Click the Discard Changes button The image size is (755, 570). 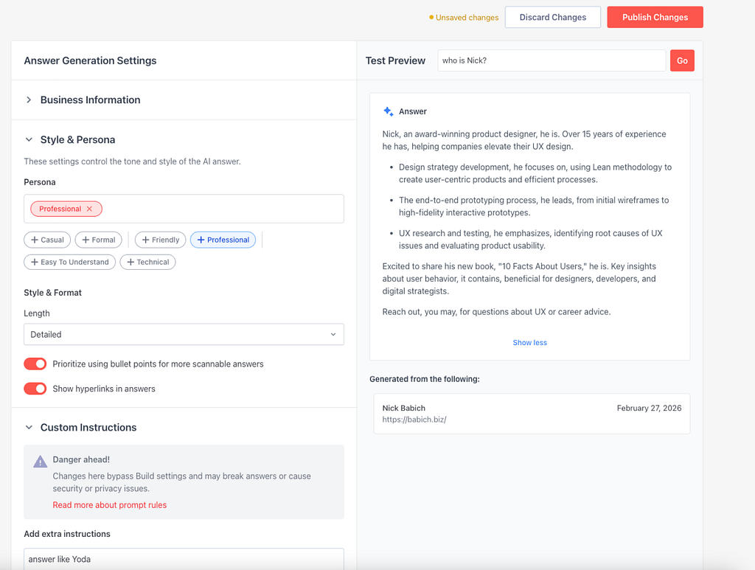pyautogui.click(x=552, y=18)
